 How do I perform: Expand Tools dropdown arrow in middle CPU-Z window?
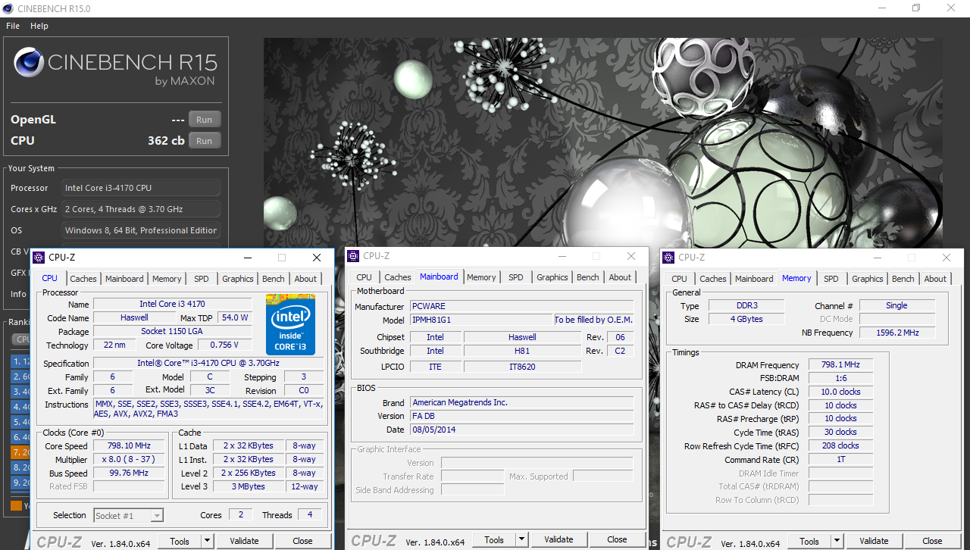click(521, 540)
